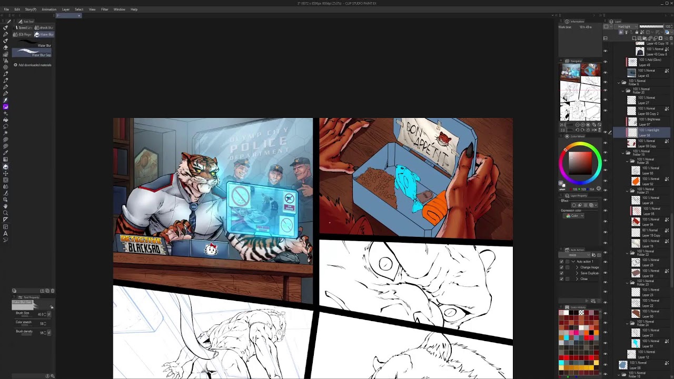Screen dimensions: 674x379
Task: Select the Text tool (A icon)
Action: pyautogui.click(x=5, y=233)
